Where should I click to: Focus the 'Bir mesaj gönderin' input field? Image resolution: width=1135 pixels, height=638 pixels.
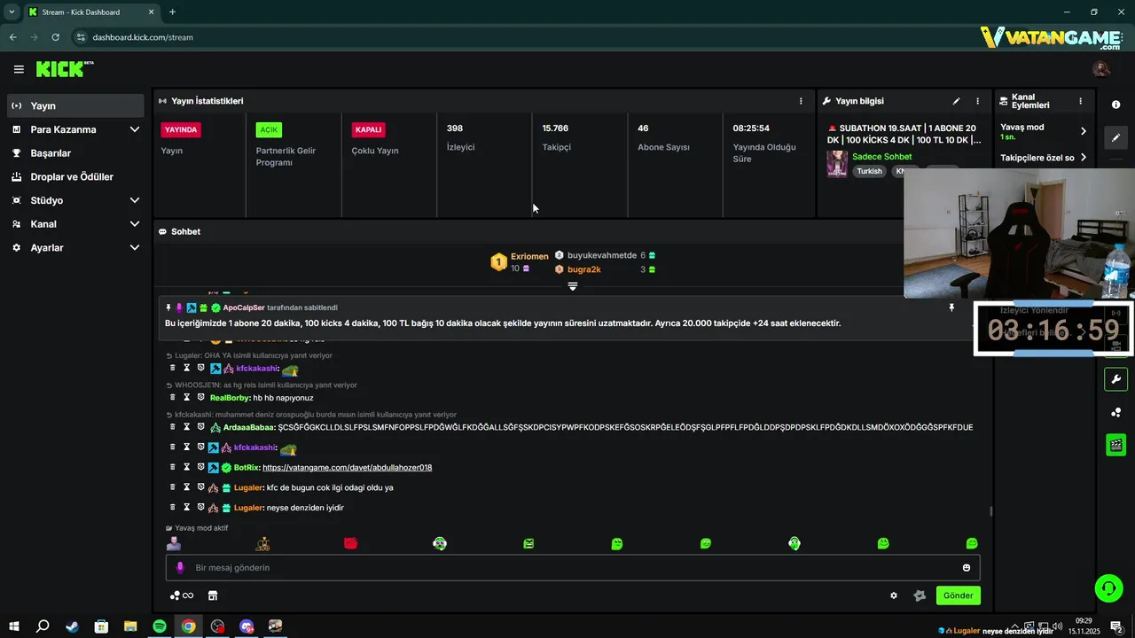point(573,568)
